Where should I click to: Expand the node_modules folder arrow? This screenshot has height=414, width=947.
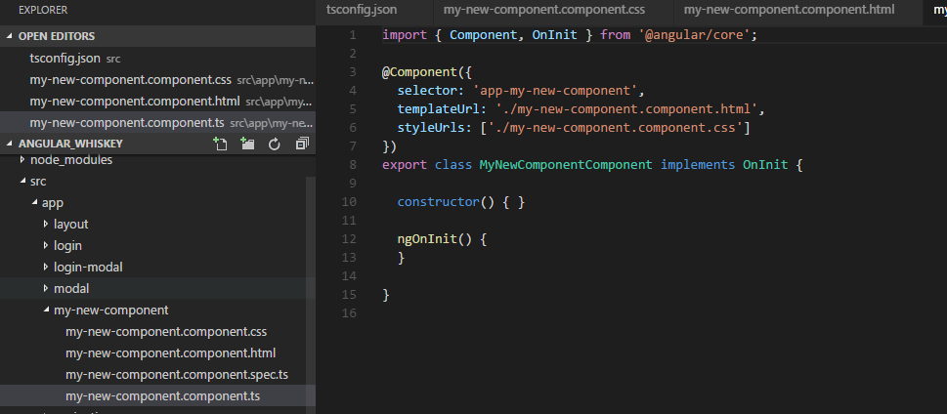tap(22, 160)
